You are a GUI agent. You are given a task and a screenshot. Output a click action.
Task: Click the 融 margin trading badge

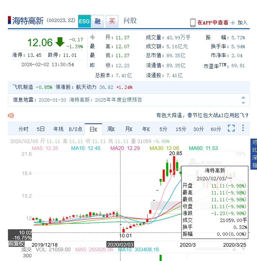click(98, 21)
